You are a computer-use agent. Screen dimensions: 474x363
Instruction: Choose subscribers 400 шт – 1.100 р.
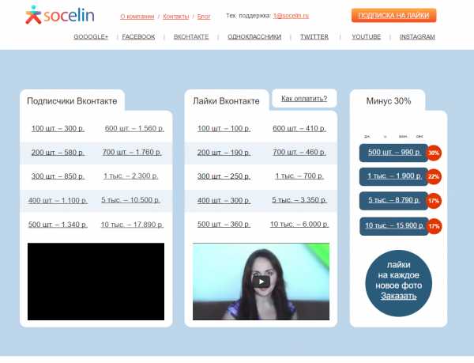point(58,200)
